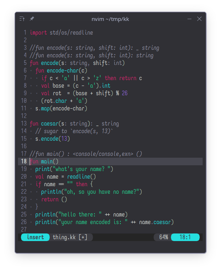Click 'main()' on highlighted line 18
The height and width of the screenshot is (271, 221).
click(50, 162)
